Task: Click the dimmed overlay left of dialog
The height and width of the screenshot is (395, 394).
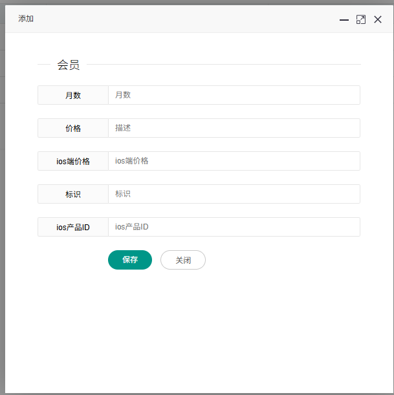Action: (3, 194)
